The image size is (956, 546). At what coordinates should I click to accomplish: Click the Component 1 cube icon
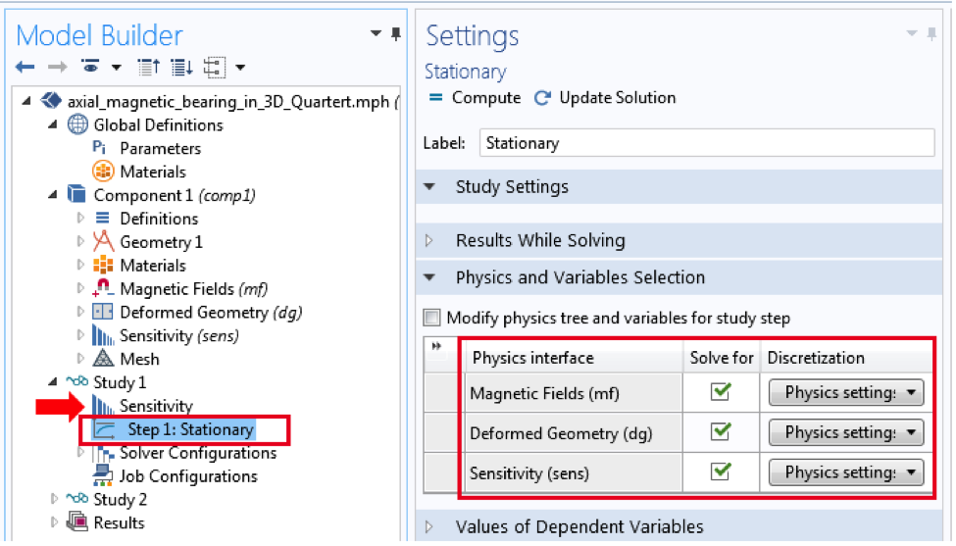[x=76, y=194]
